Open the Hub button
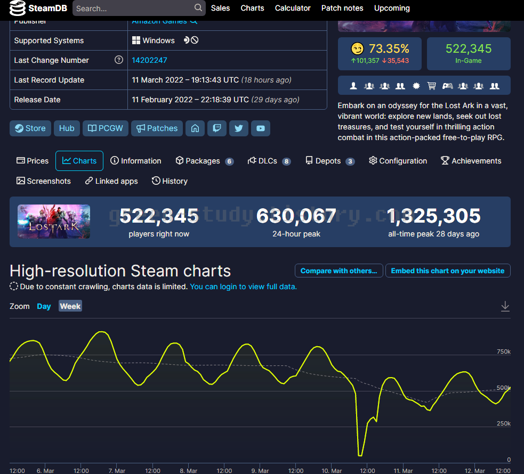This screenshot has height=474, width=524. (x=67, y=128)
